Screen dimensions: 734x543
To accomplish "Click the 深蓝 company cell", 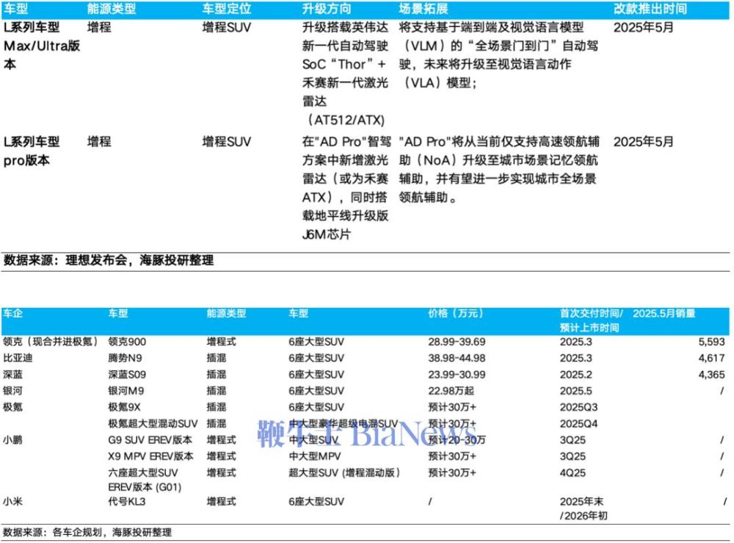I will pos(12,374).
